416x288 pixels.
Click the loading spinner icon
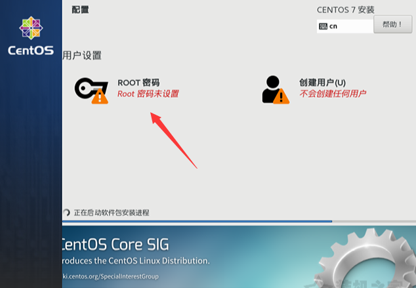[66, 213]
